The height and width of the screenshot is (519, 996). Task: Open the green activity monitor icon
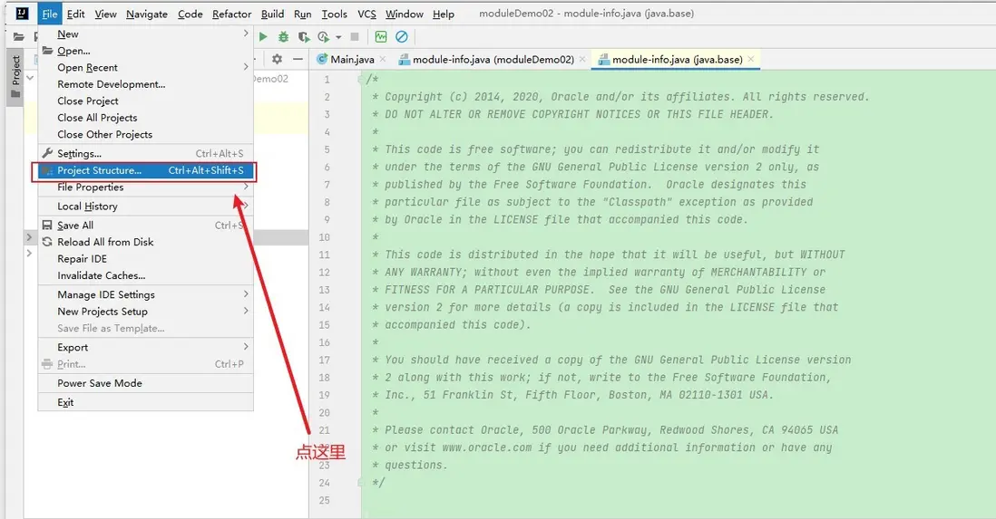(381, 37)
